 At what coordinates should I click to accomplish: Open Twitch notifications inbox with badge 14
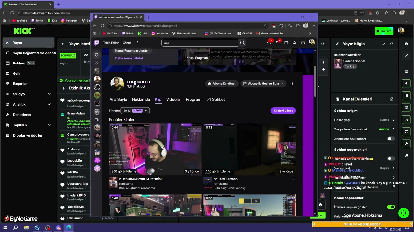click(x=269, y=43)
